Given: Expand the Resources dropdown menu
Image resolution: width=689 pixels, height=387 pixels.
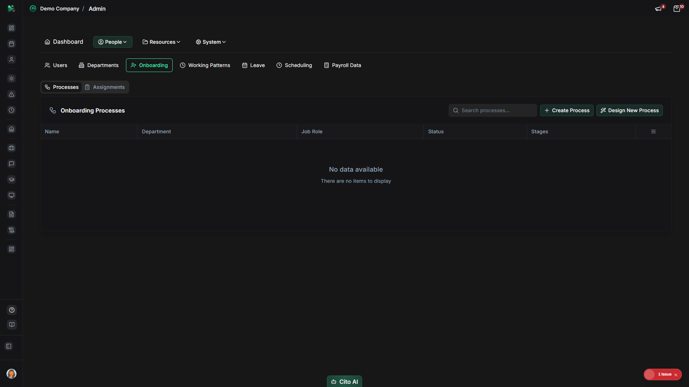Looking at the screenshot, I should pos(161,42).
